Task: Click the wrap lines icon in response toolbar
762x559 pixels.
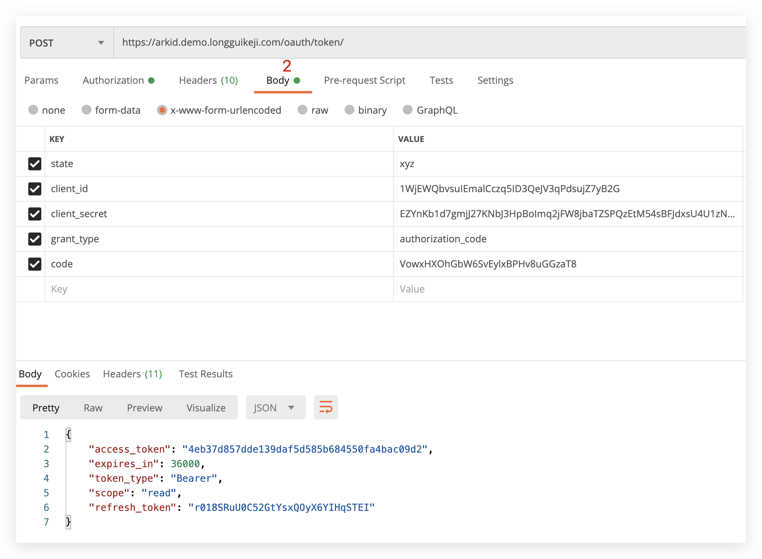Action: [326, 407]
